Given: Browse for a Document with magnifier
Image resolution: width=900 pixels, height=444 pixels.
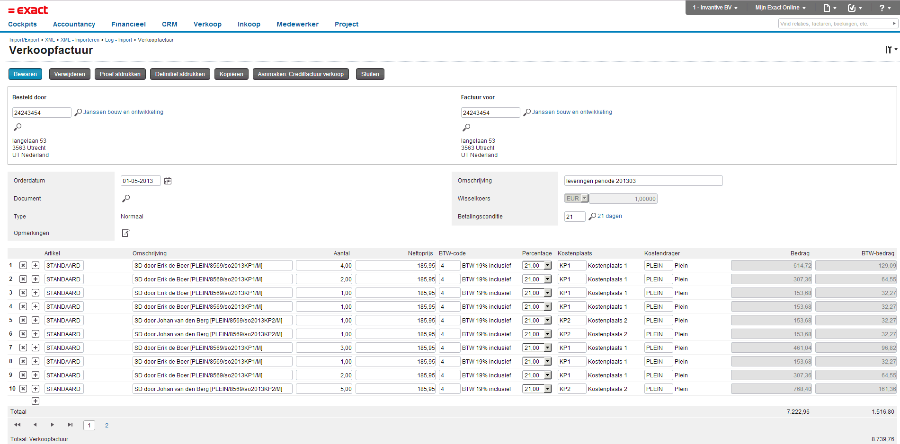Looking at the screenshot, I should [x=126, y=199].
